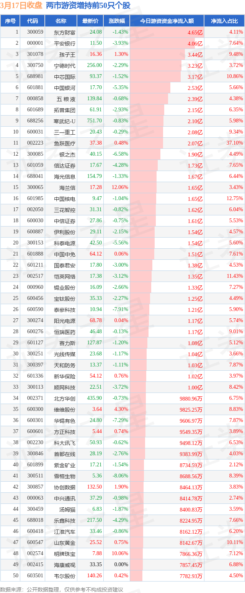Select stock name 五 粮 液
The height and width of the screenshot is (593, 245).
pyautogui.click(x=66, y=99)
